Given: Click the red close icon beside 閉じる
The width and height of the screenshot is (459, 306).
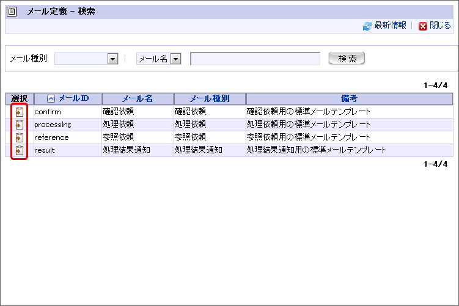Looking at the screenshot, I should [x=422, y=26].
